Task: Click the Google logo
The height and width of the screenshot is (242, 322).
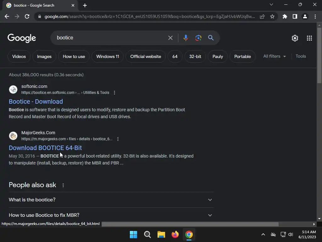Action: [22, 38]
